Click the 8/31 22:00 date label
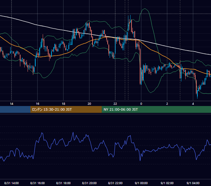The height and width of the screenshot is (186, 211). click(115, 183)
